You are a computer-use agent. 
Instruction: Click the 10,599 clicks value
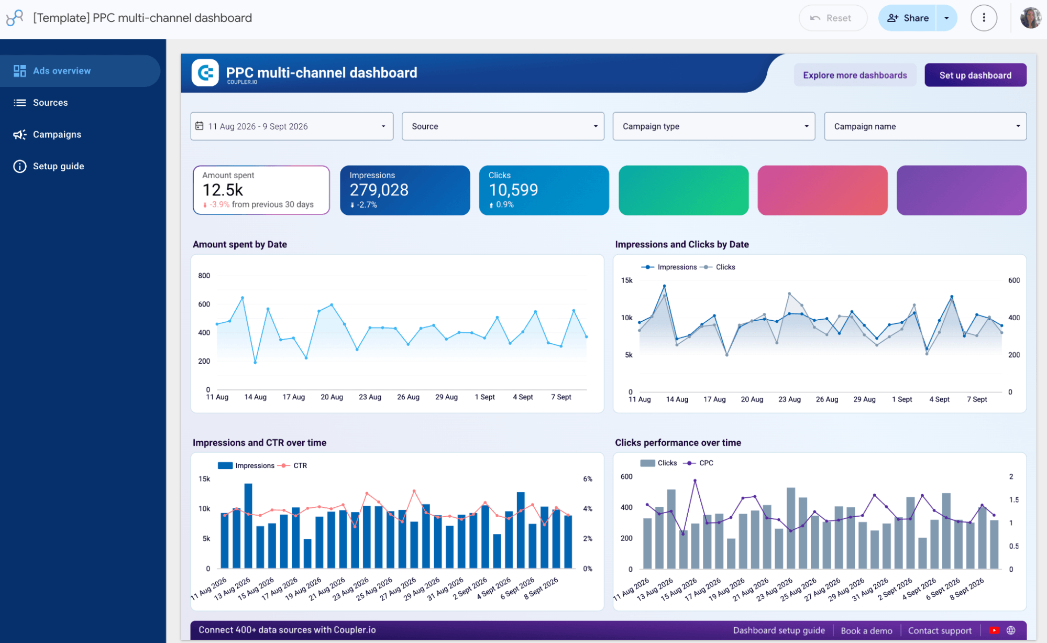[513, 190]
